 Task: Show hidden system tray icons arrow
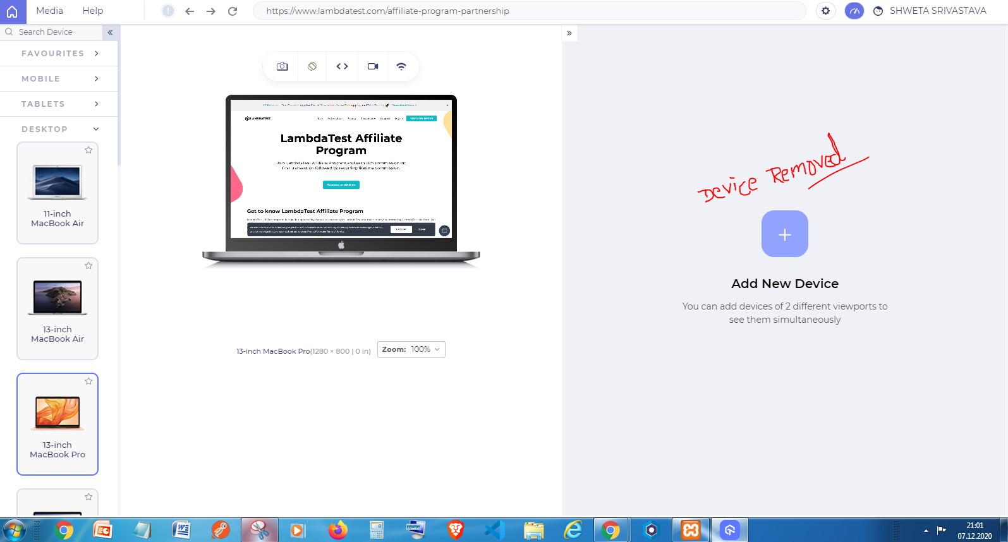coord(926,531)
